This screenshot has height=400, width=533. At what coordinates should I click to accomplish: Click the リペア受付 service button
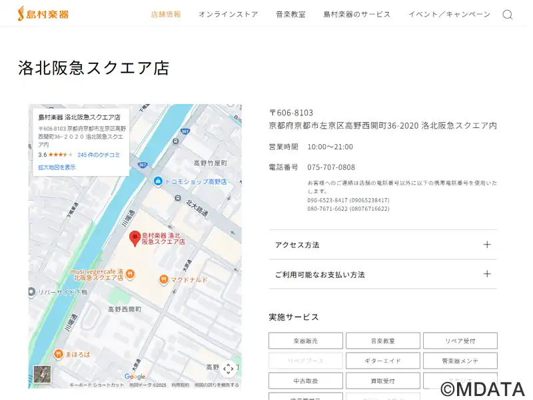click(460, 341)
